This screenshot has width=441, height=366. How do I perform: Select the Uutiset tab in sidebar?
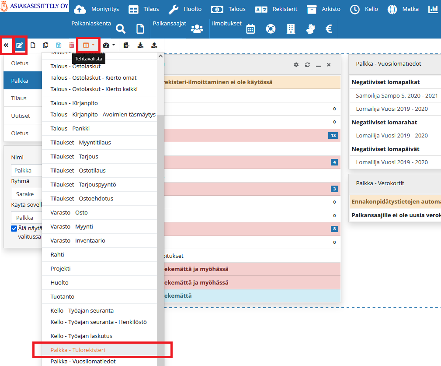(x=21, y=116)
